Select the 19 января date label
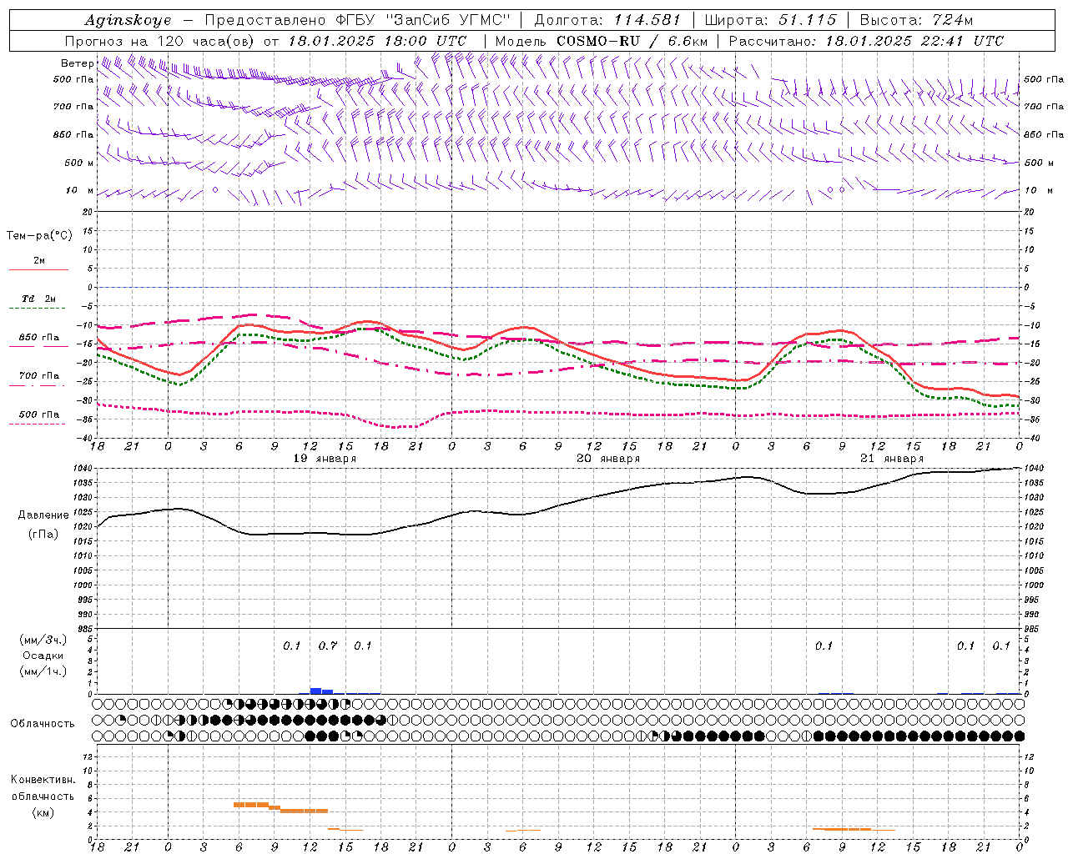The image size is (1068, 854). click(325, 459)
